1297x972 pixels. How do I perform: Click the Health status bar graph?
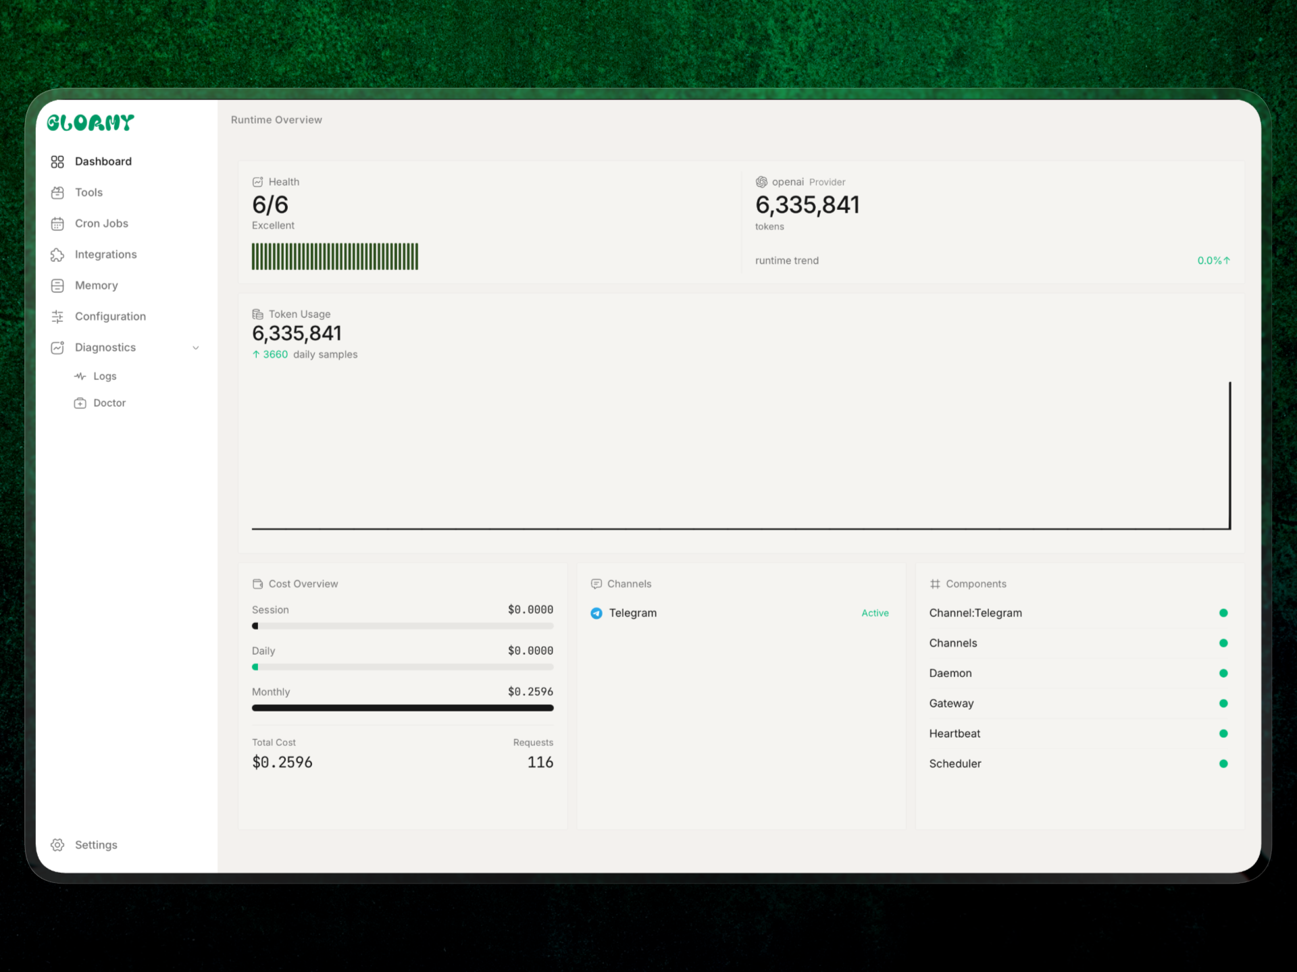coord(335,257)
